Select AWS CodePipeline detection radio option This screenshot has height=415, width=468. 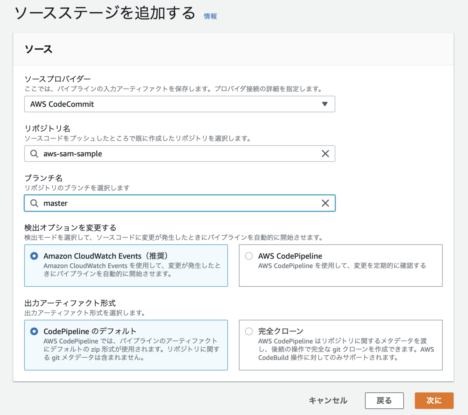[249, 256]
